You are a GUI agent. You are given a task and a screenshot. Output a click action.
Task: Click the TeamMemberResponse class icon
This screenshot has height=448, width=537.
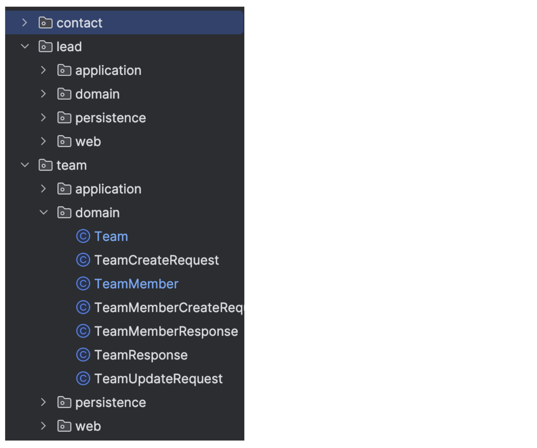tap(83, 331)
